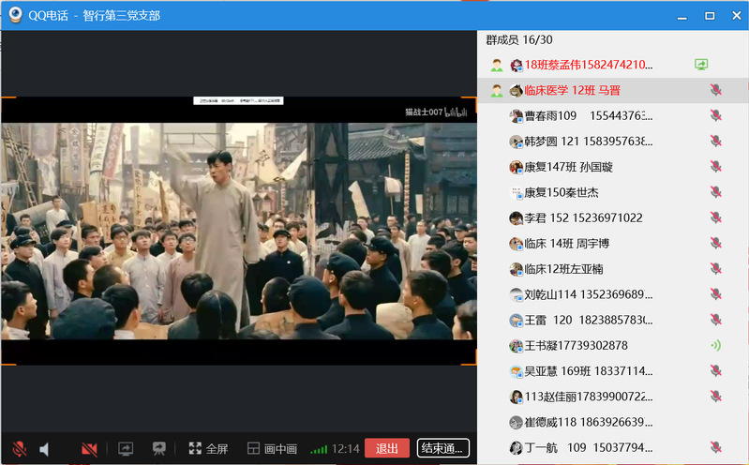This screenshot has width=749, height=465.
Task: Select member 临床医学 12班 马晋
Action: pyautogui.click(x=613, y=90)
